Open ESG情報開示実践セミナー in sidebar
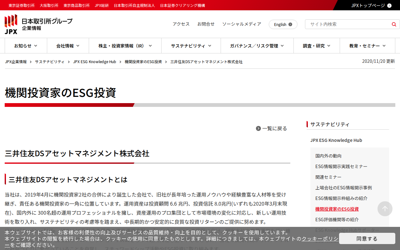The width and height of the screenshot is (400, 250). click(x=341, y=166)
